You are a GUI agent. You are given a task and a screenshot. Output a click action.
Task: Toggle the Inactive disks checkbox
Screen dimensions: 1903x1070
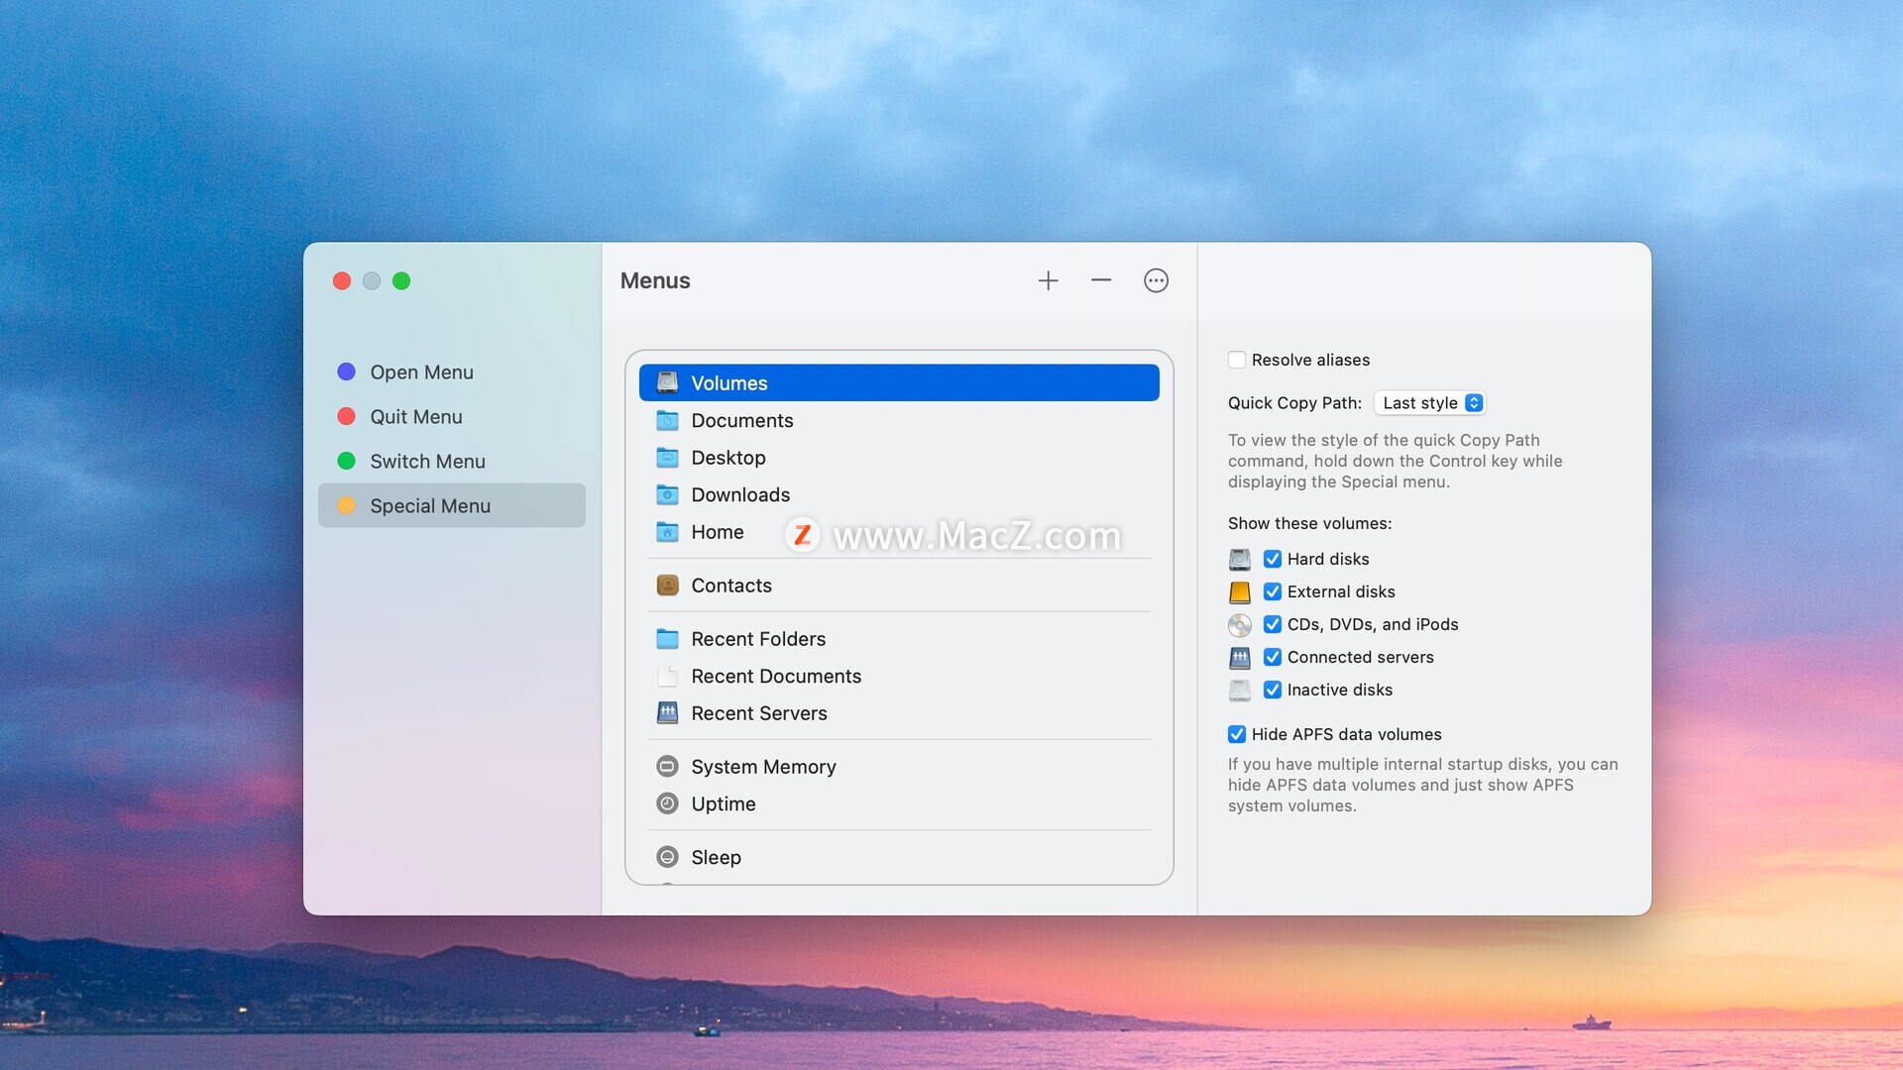pyautogui.click(x=1273, y=690)
